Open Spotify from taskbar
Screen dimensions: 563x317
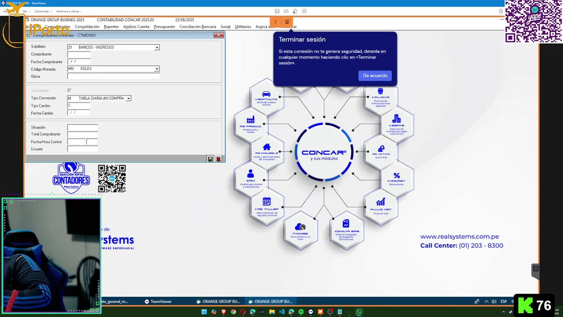(301, 312)
